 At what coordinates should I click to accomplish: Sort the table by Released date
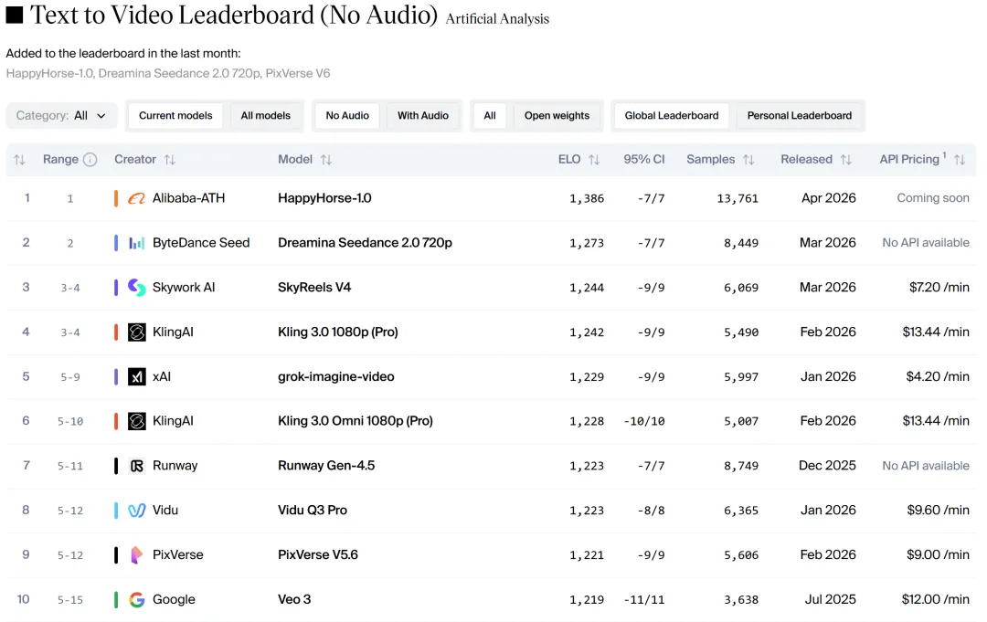(845, 160)
